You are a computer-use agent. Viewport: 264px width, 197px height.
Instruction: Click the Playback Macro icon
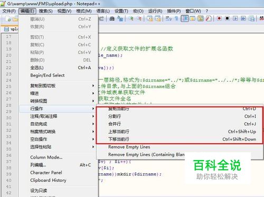tap(235, 18)
